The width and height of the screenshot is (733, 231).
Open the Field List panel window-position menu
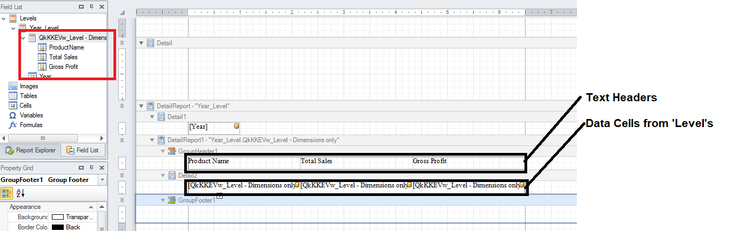(82, 6)
